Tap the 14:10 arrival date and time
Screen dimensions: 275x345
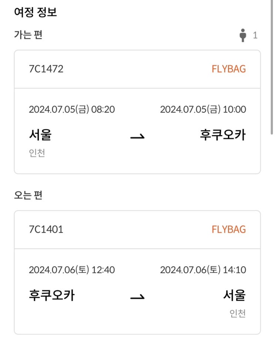point(203,270)
